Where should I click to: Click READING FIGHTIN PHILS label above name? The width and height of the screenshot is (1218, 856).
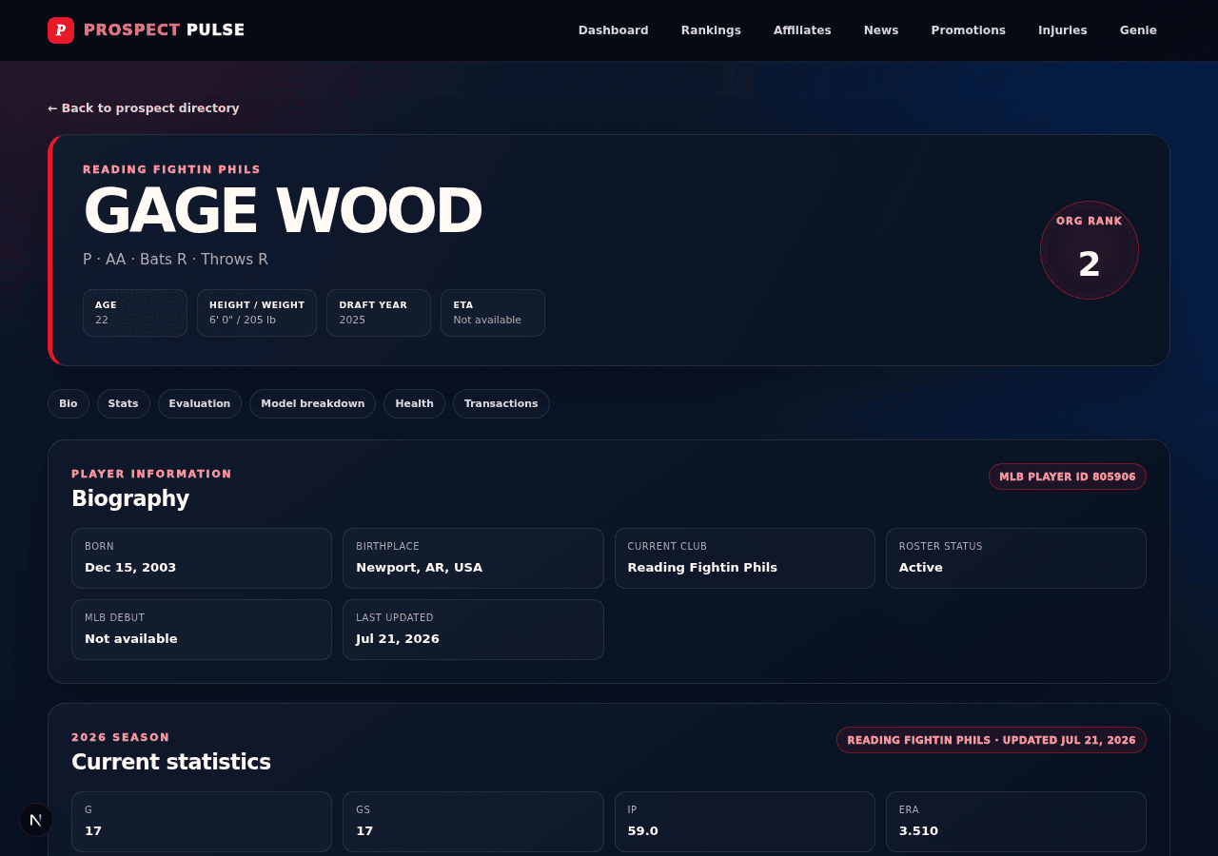(x=171, y=170)
